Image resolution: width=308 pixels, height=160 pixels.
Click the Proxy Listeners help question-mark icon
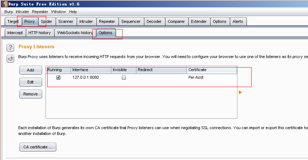pyautogui.click(x=10, y=48)
